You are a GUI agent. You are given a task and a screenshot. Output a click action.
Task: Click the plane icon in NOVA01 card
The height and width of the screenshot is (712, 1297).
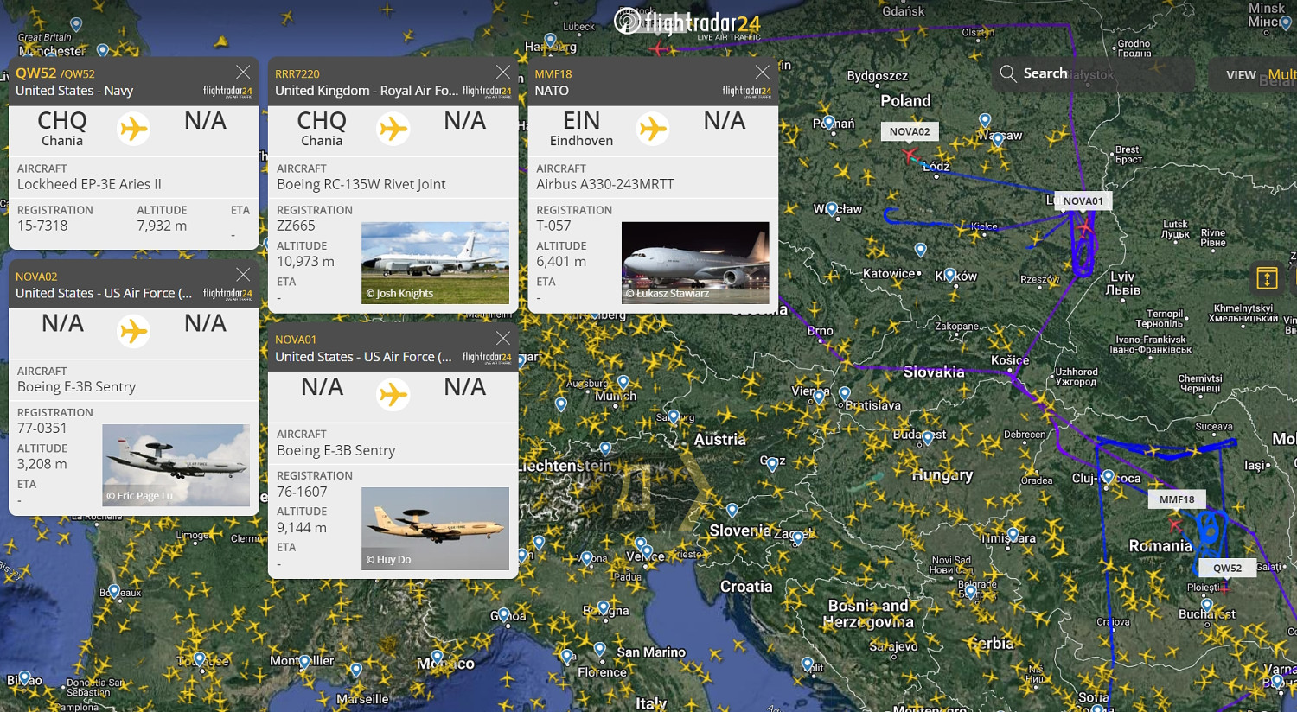click(393, 395)
